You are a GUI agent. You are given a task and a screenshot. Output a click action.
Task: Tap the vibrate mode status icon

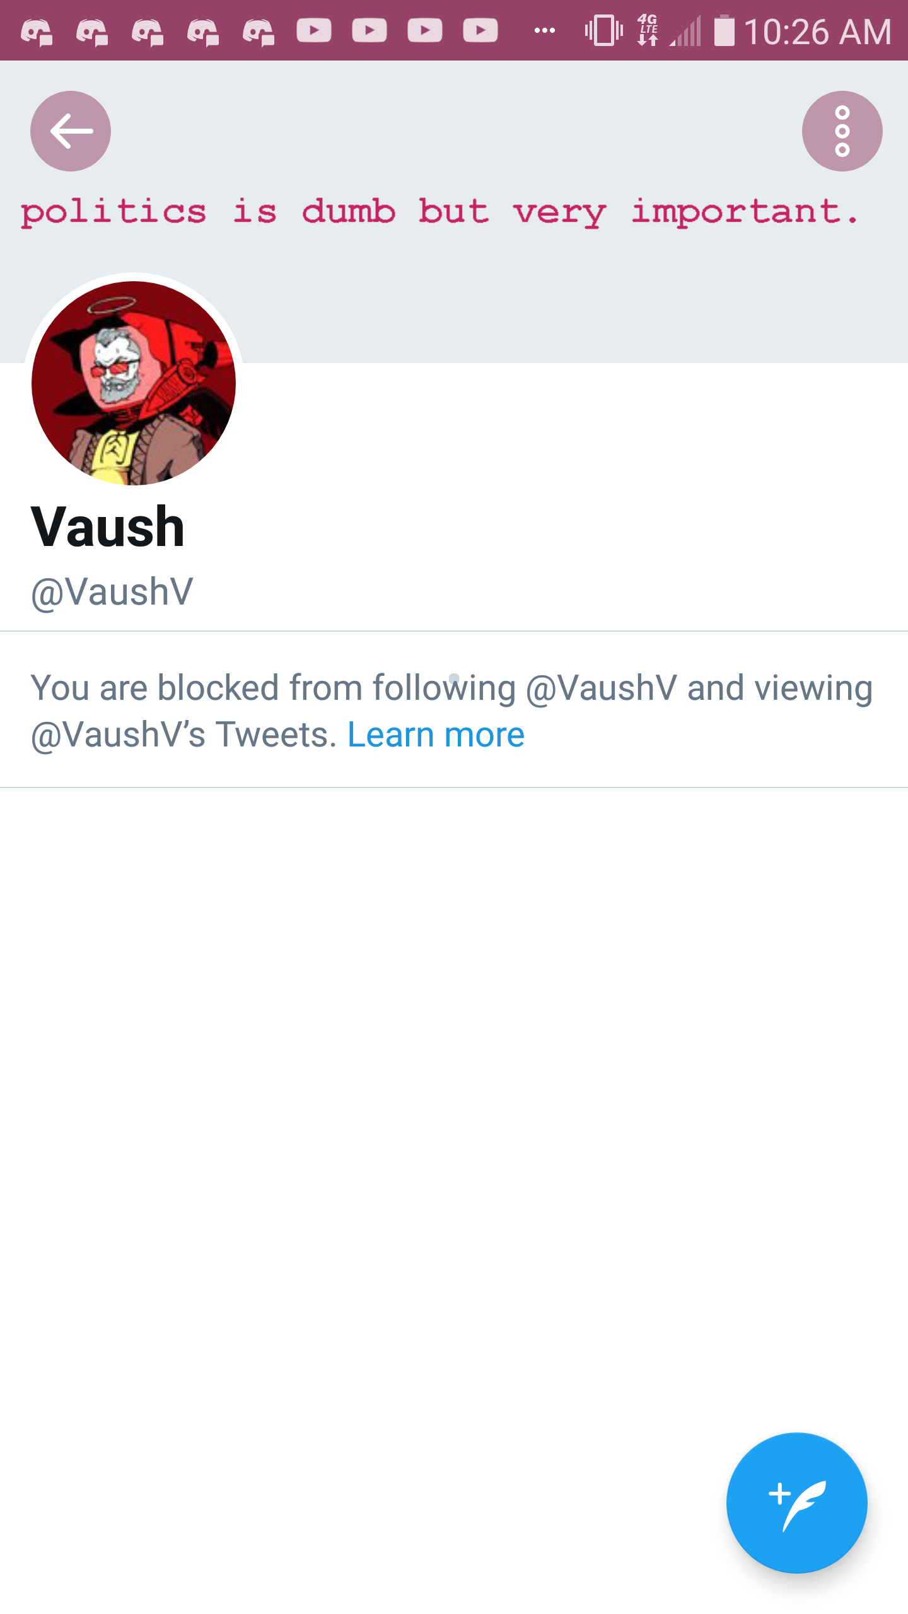tap(603, 30)
